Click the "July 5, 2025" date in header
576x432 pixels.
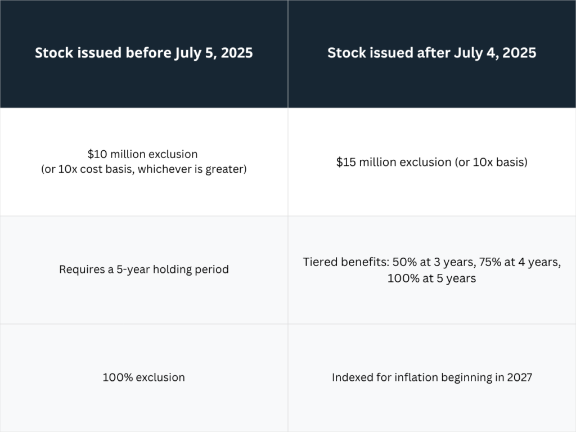point(215,53)
